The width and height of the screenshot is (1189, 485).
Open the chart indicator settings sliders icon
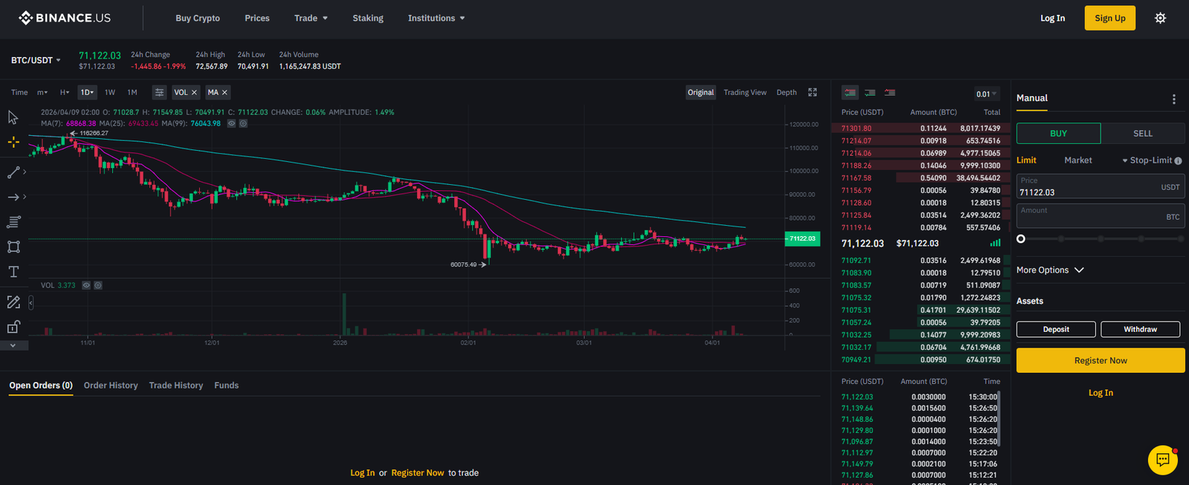tap(159, 92)
